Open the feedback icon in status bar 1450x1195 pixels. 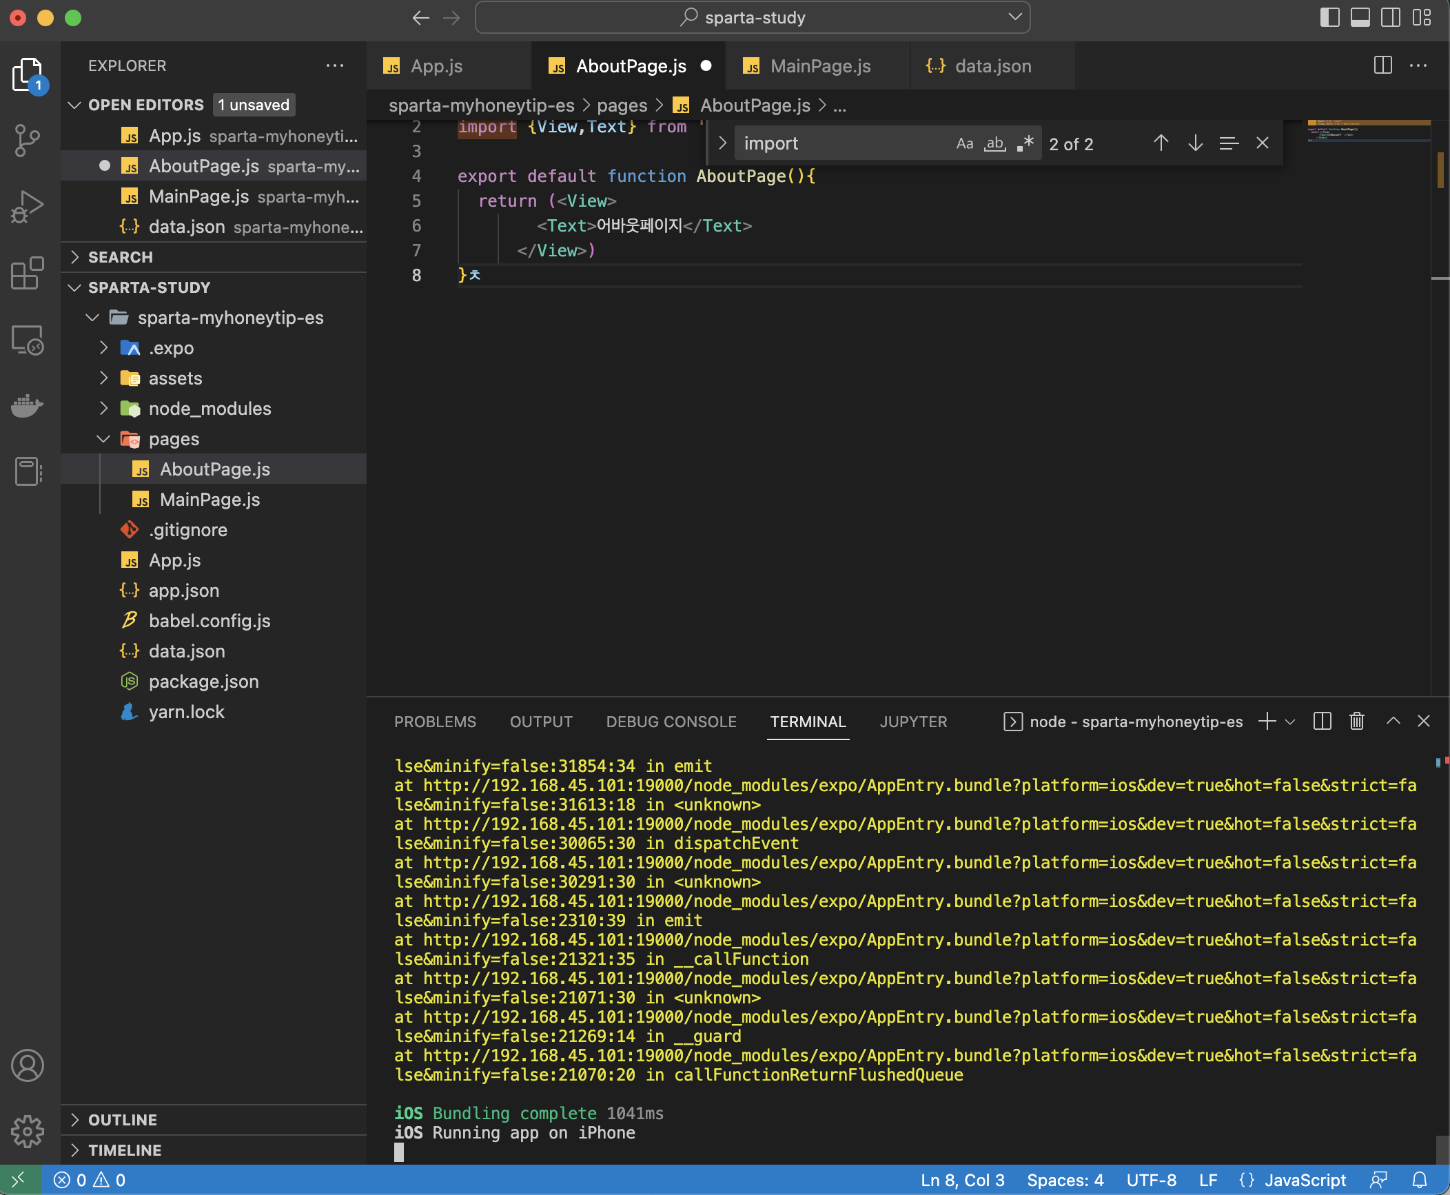(1378, 1180)
